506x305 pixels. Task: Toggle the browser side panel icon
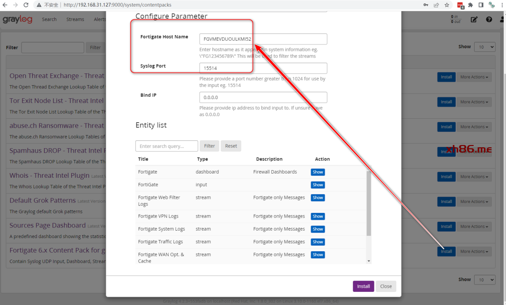point(481,5)
